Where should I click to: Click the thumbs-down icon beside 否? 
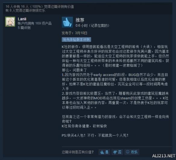pos(115,152)
